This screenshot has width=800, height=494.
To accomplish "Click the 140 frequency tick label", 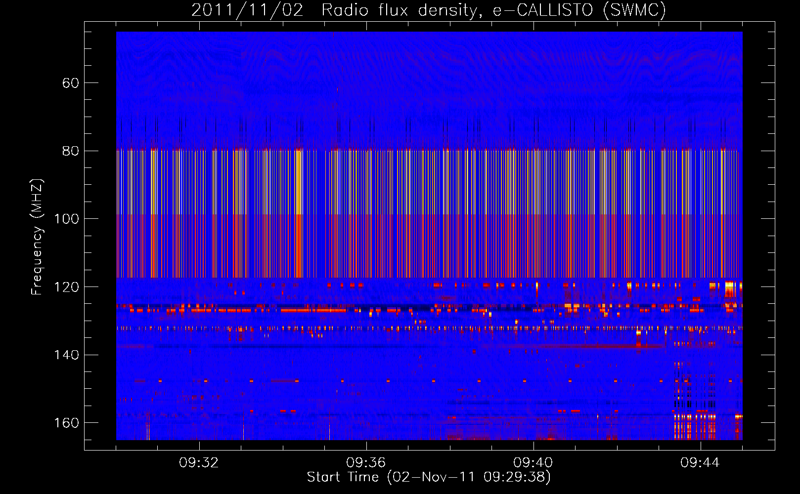I will click(66, 355).
